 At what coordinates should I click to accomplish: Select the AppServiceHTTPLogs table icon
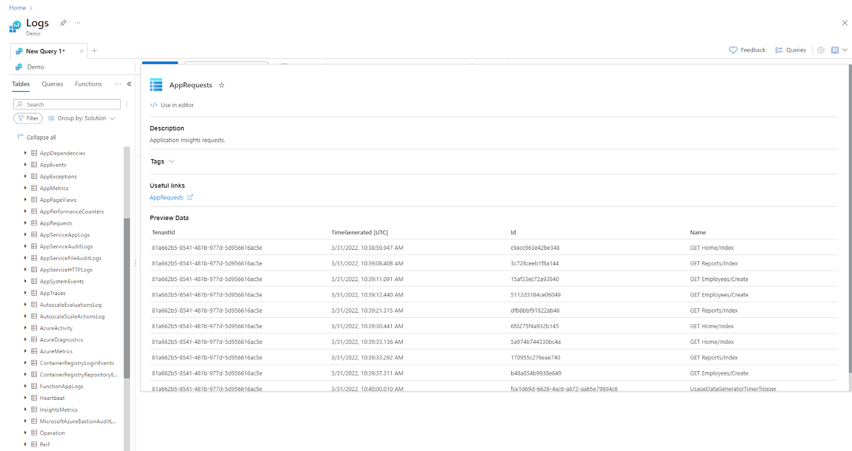pos(34,269)
